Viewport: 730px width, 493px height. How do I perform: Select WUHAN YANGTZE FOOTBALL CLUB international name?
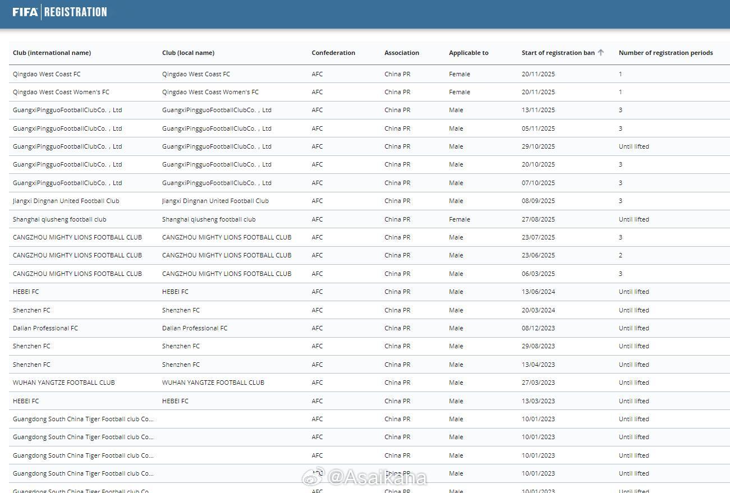tap(64, 383)
